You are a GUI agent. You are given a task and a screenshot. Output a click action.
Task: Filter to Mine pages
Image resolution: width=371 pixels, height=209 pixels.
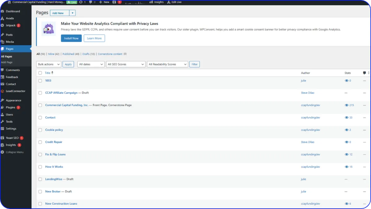pos(54,54)
